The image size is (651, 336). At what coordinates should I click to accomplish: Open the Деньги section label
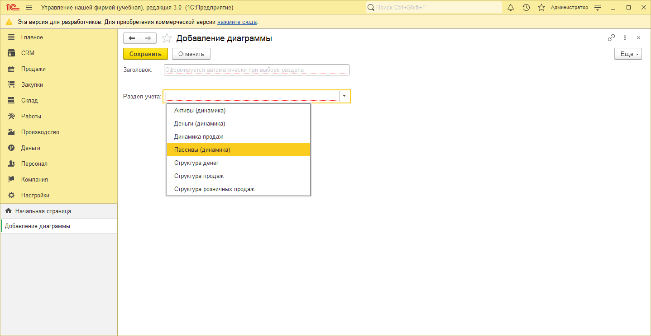pyautogui.click(x=31, y=148)
